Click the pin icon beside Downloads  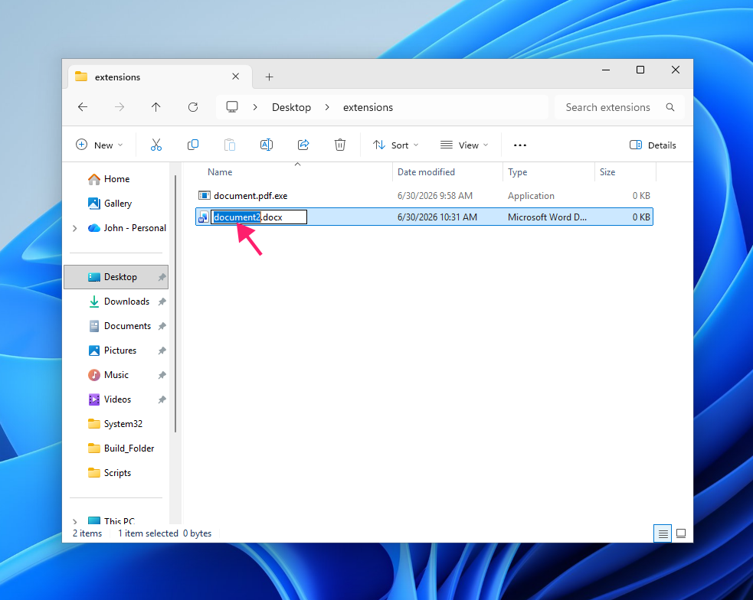162,302
